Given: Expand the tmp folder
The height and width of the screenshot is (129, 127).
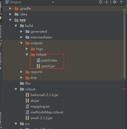Looking at the screenshot, I should coord(21,78).
